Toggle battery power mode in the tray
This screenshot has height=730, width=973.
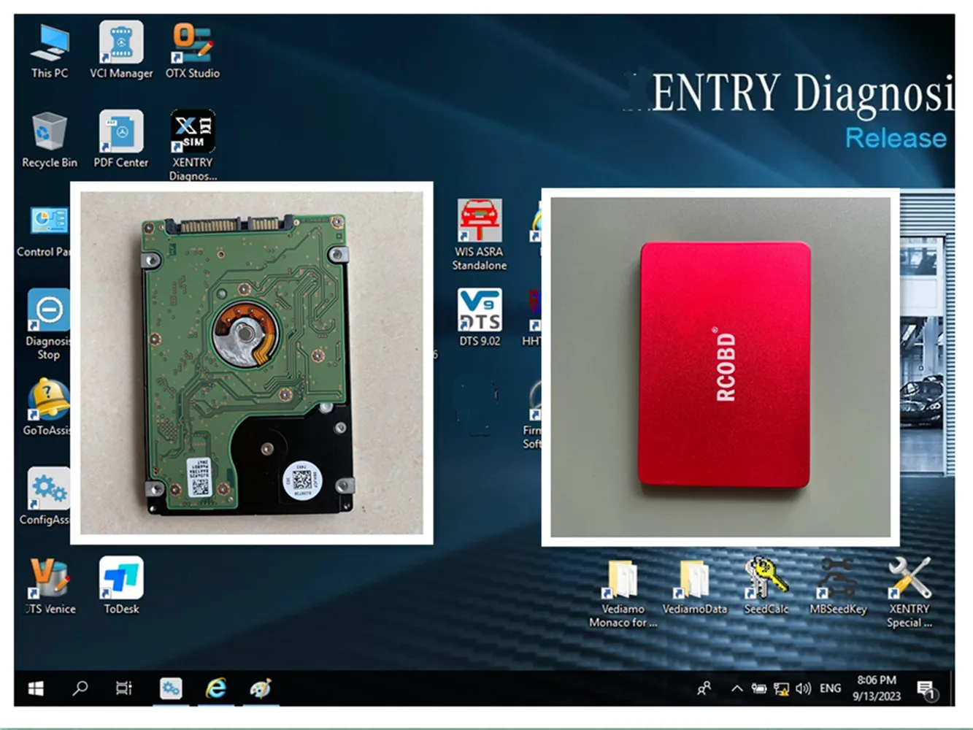pyautogui.click(x=759, y=687)
